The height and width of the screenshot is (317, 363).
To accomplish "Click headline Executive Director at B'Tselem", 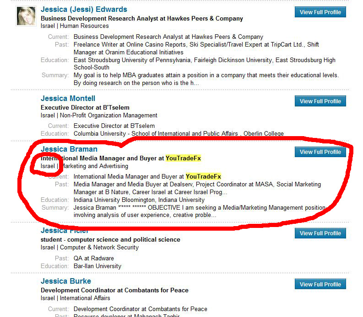I will click(x=85, y=108).
